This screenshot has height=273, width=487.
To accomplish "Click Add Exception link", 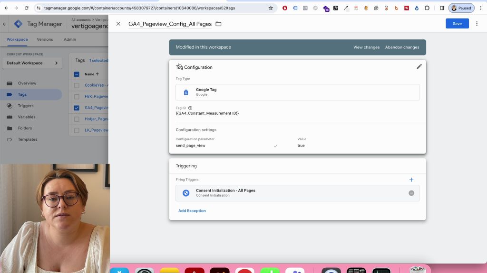I will pyautogui.click(x=192, y=211).
